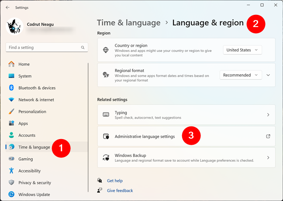283x201 pixels.
Task: Select Personalization in the sidebar
Action: coord(47,112)
